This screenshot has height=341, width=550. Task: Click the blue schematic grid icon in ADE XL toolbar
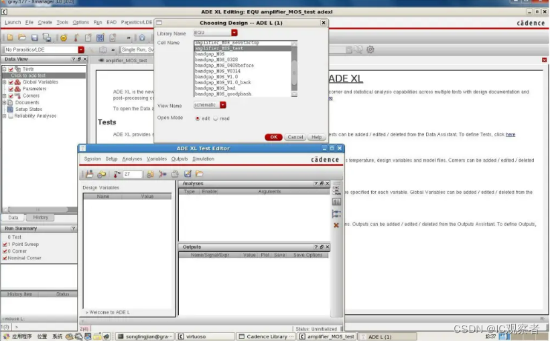pyautogui.click(x=100, y=37)
